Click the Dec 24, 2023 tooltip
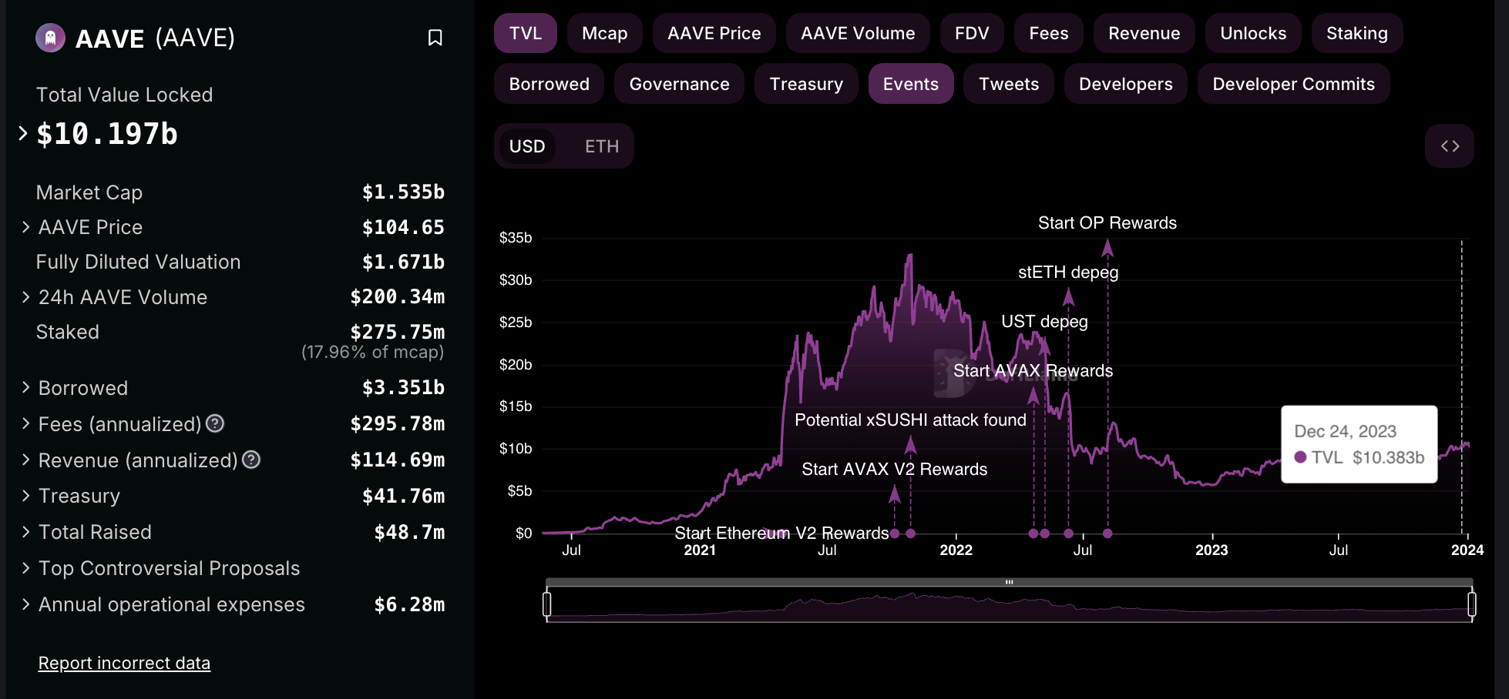Screen dimensions: 1509x699 [x=1359, y=444]
